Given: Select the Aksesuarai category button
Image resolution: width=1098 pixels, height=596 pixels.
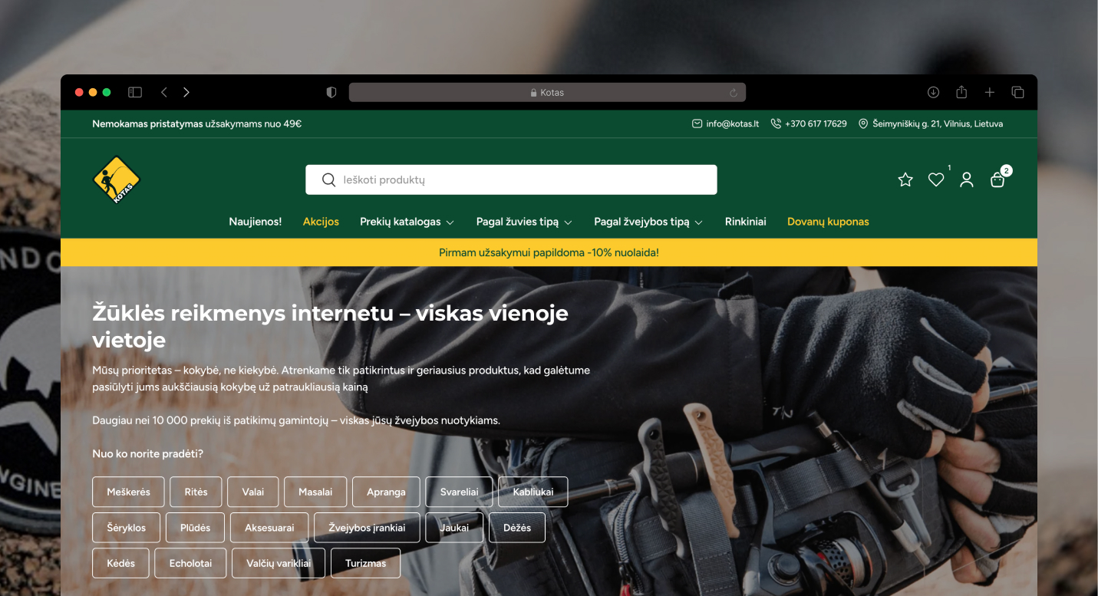Looking at the screenshot, I should pyautogui.click(x=269, y=528).
